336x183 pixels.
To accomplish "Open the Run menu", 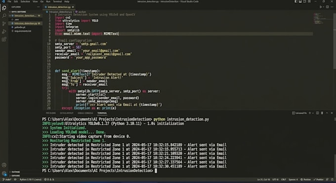I will 48,1.
